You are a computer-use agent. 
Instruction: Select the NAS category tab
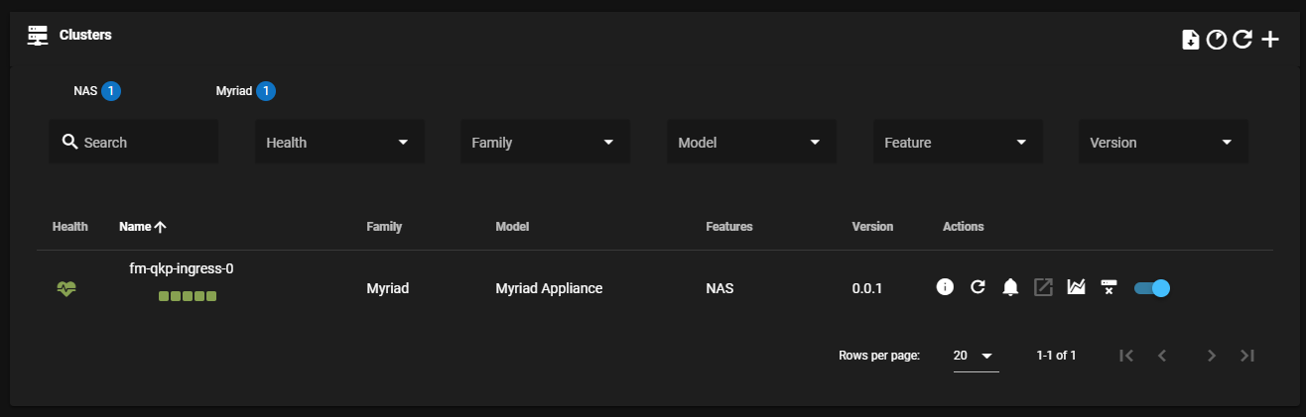tap(97, 91)
